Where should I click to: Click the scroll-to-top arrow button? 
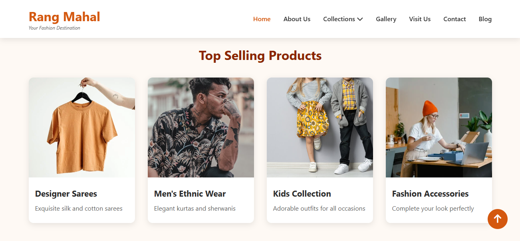[x=497, y=219]
